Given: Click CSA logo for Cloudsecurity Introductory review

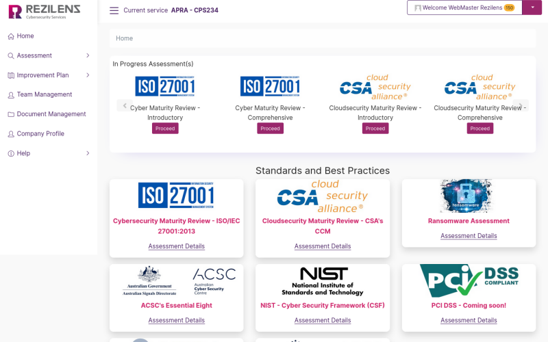Looking at the screenshot, I should [x=375, y=87].
